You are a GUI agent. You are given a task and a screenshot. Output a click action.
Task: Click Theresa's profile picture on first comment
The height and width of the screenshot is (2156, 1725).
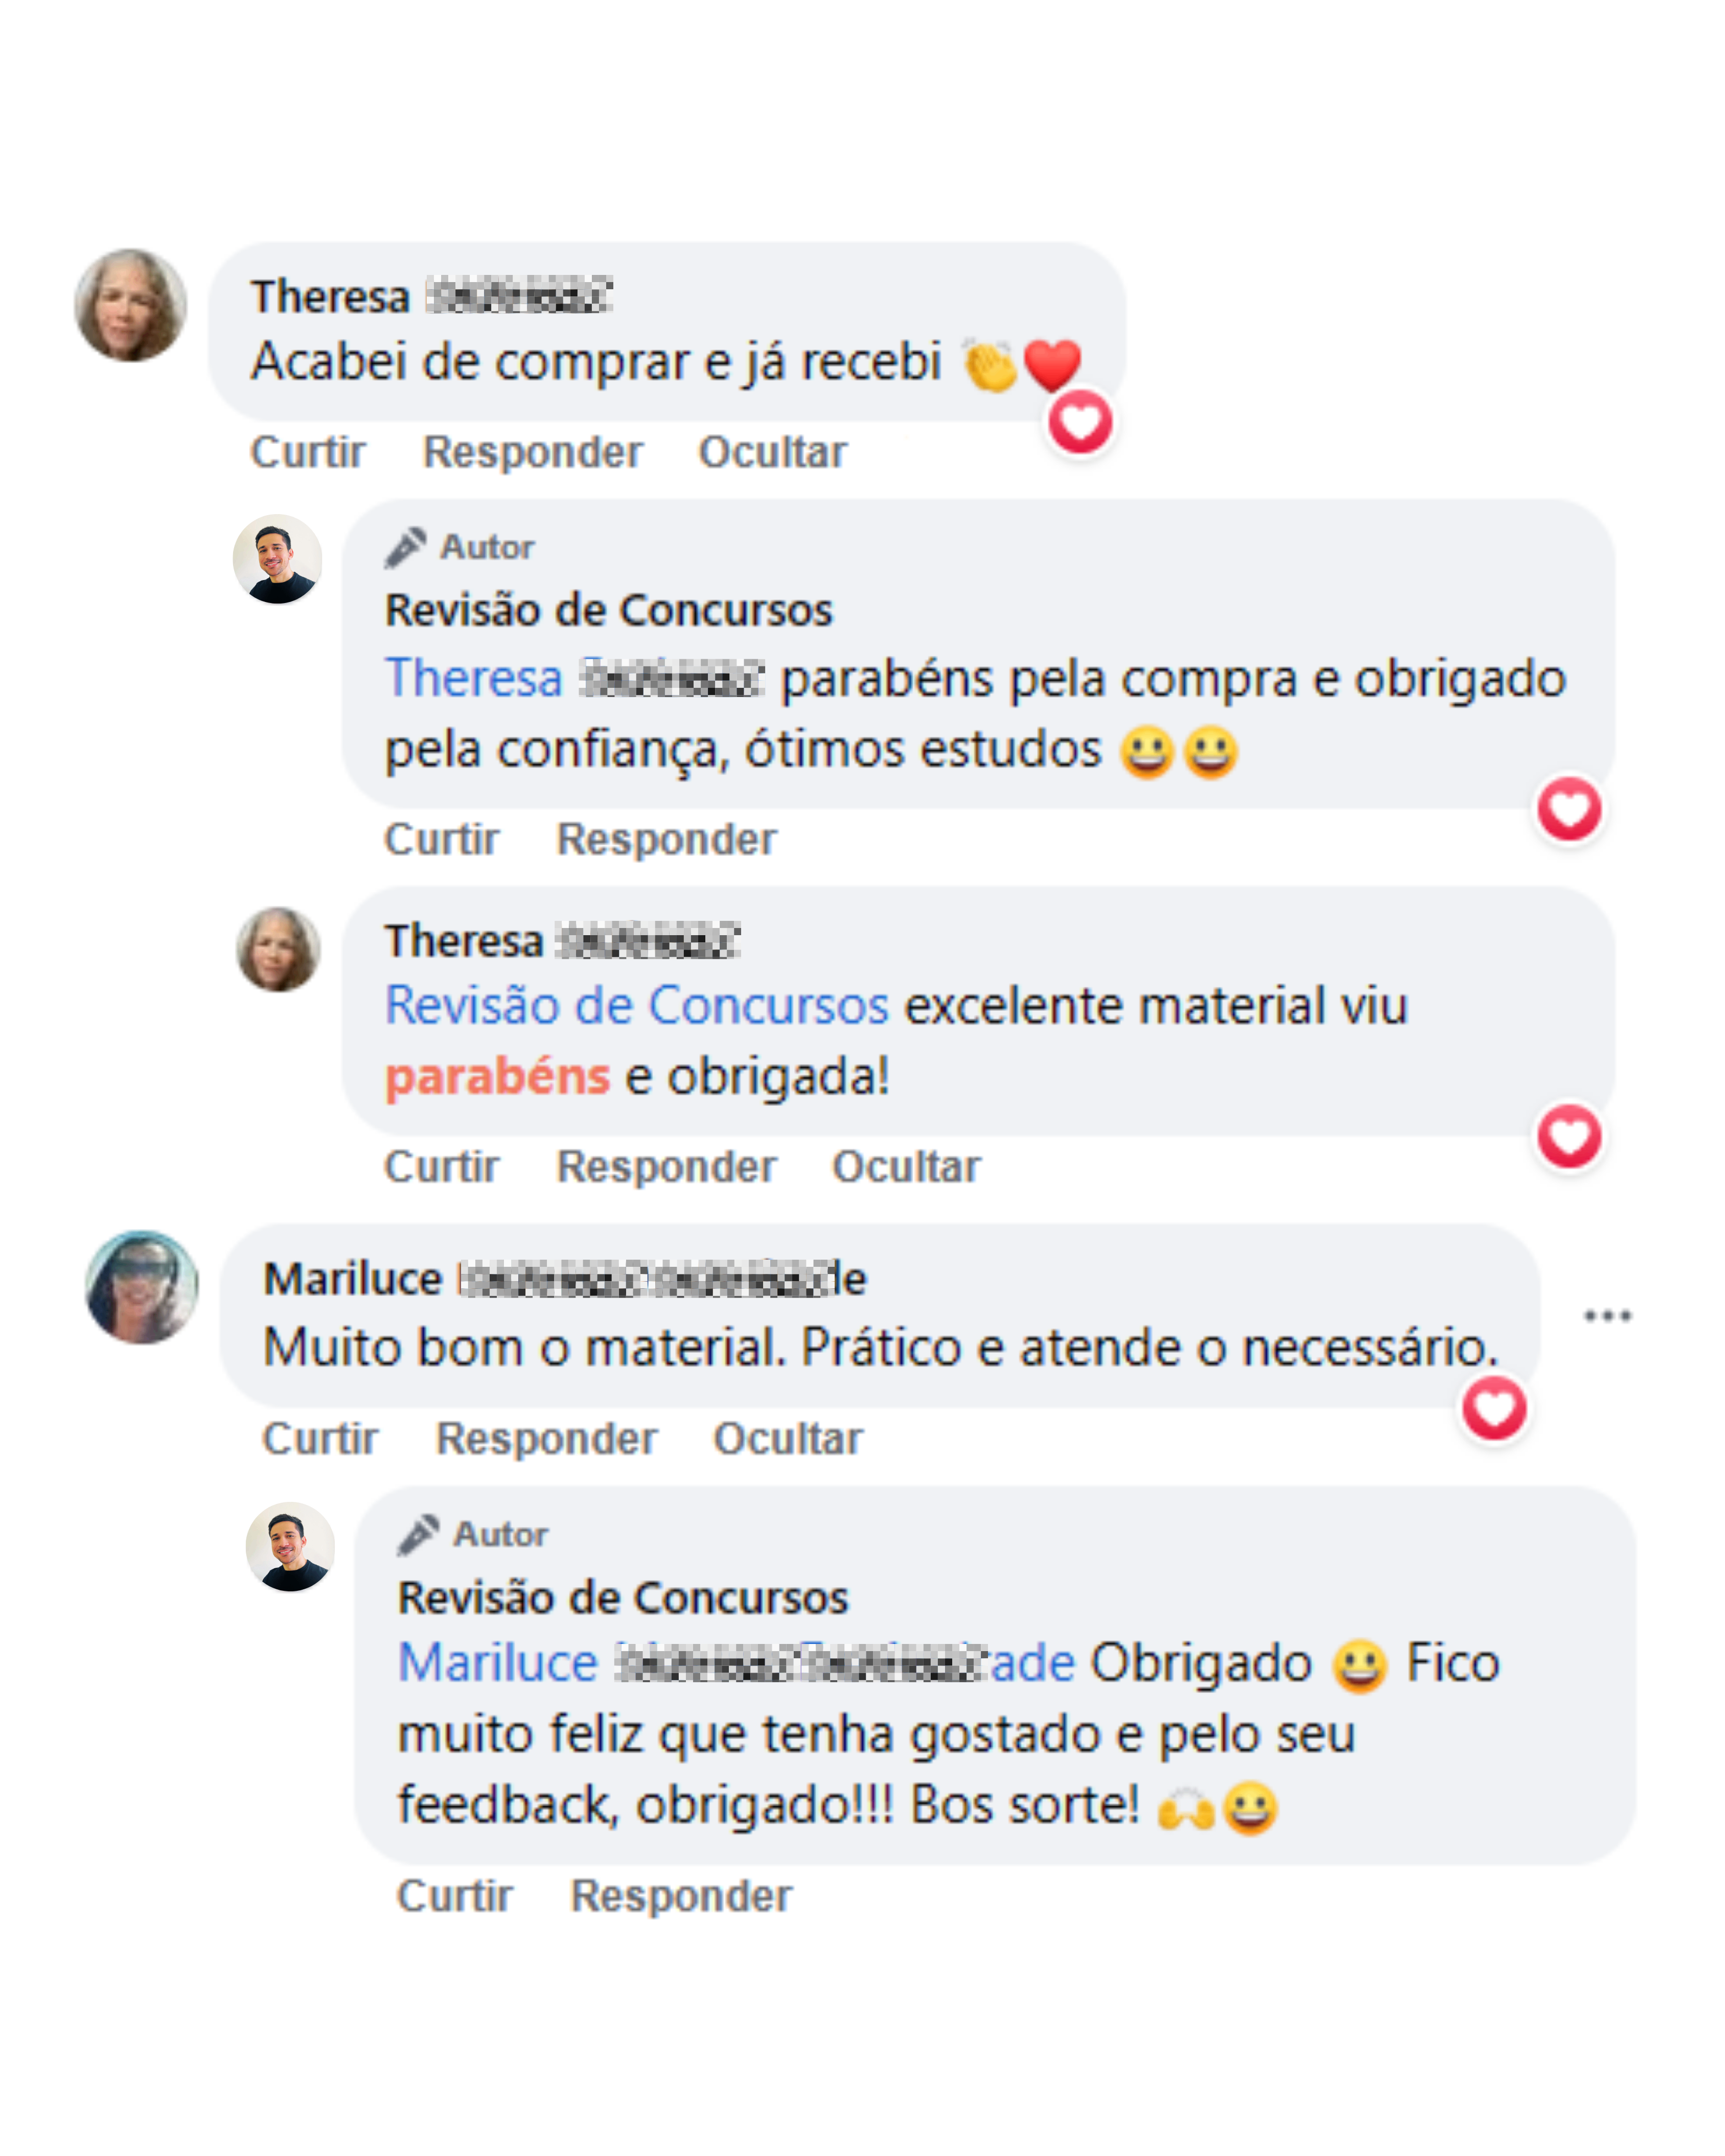[131, 305]
